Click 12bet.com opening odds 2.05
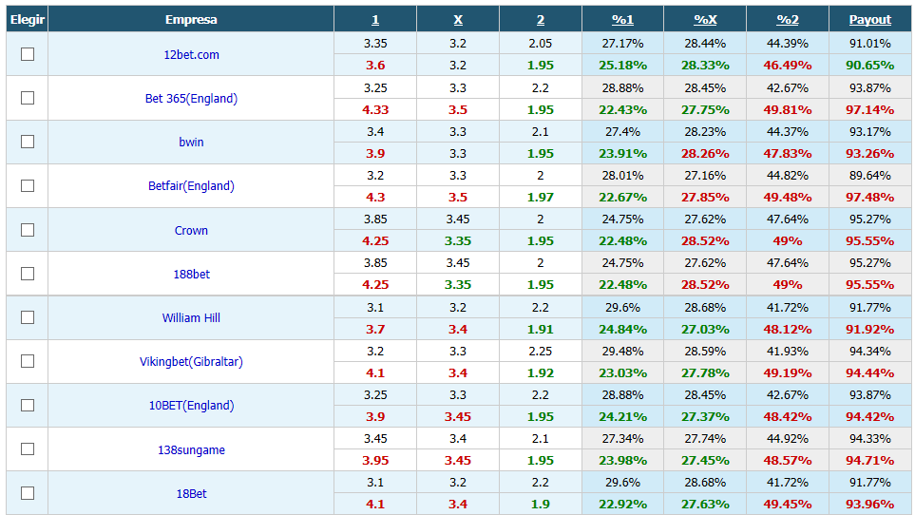The image size is (915, 515). coord(541,43)
